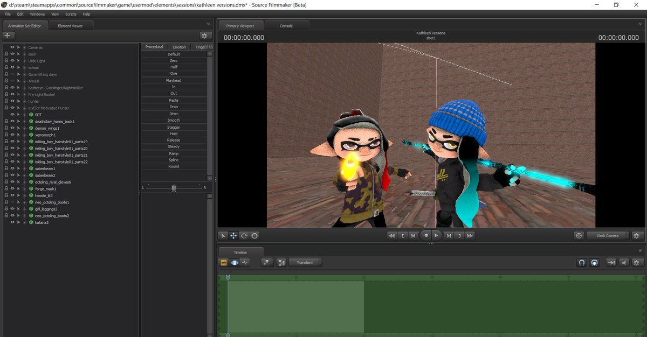The image size is (647, 337).
Task: Go to previous clip boundary bracket button
Action: (403, 235)
